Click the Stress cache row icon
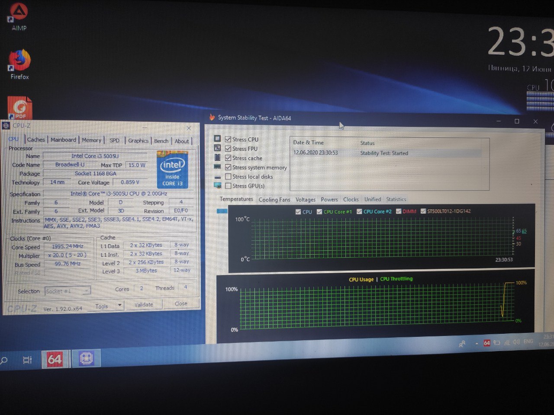554x415 pixels. click(x=217, y=157)
